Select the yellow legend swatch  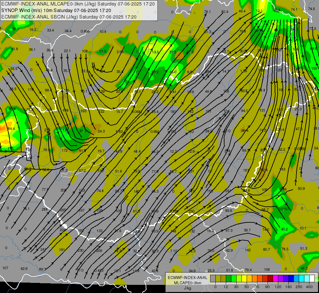point(244,278)
